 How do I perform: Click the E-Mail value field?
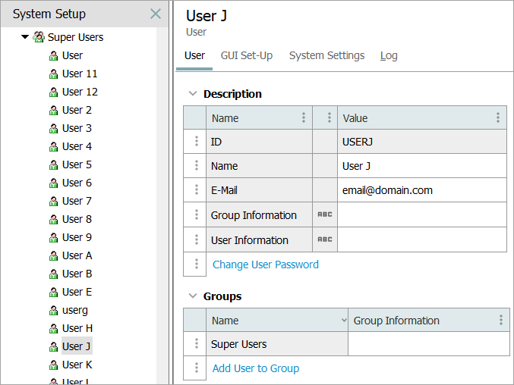[x=421, y=190]
